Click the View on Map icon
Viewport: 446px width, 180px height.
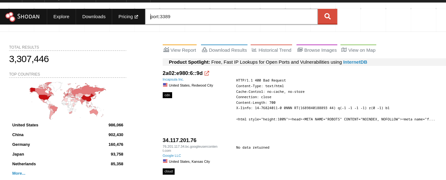(x=344, y=50)
